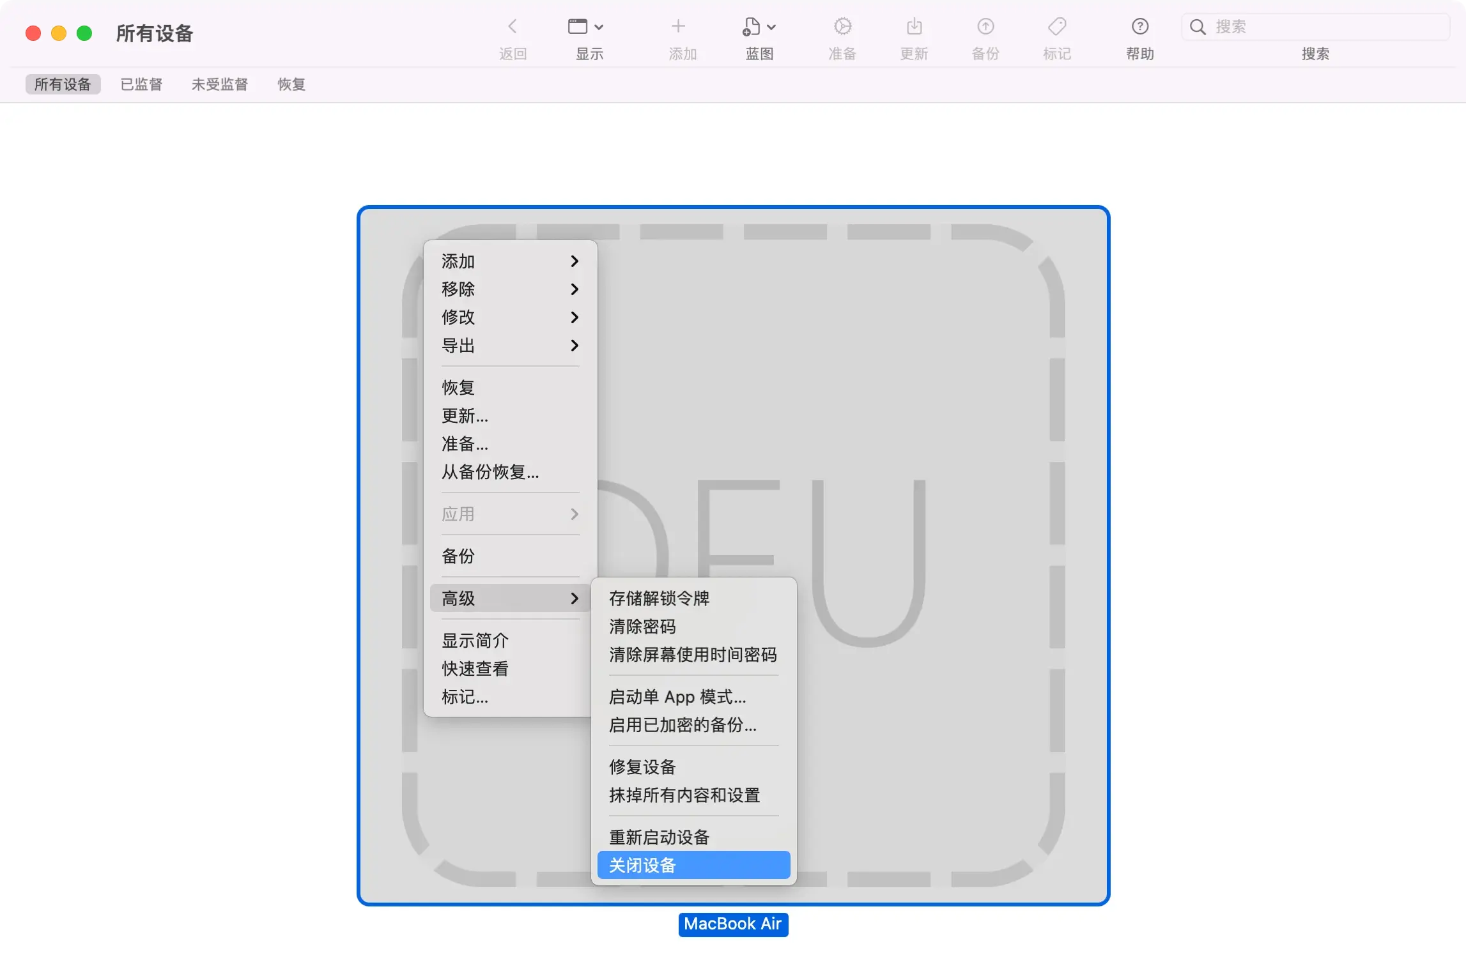Click the 搜索 search input field

1315,27
